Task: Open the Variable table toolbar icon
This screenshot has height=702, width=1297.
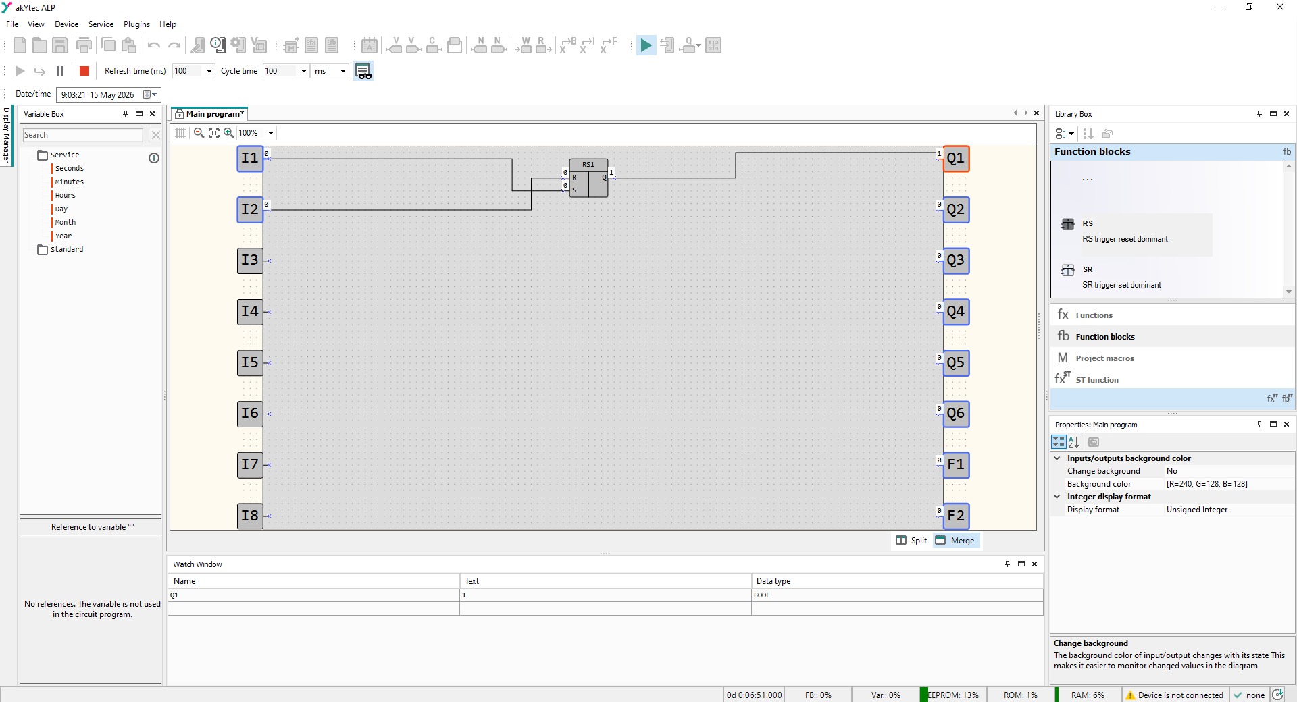Action: (x=259, y=45)
